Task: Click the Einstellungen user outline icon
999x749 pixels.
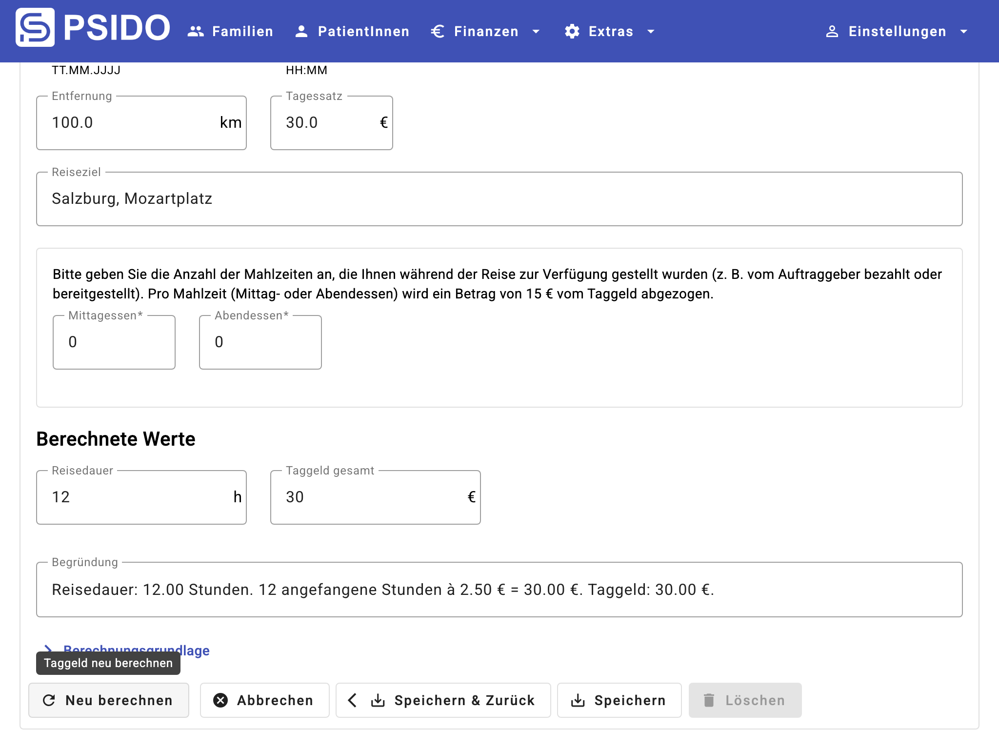Action: (x=832, y=32)
